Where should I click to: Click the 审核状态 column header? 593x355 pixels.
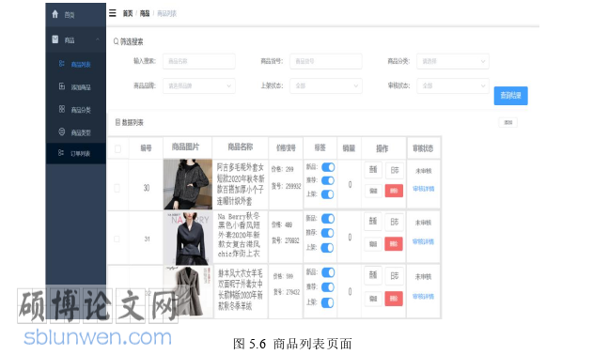[423, 148]
